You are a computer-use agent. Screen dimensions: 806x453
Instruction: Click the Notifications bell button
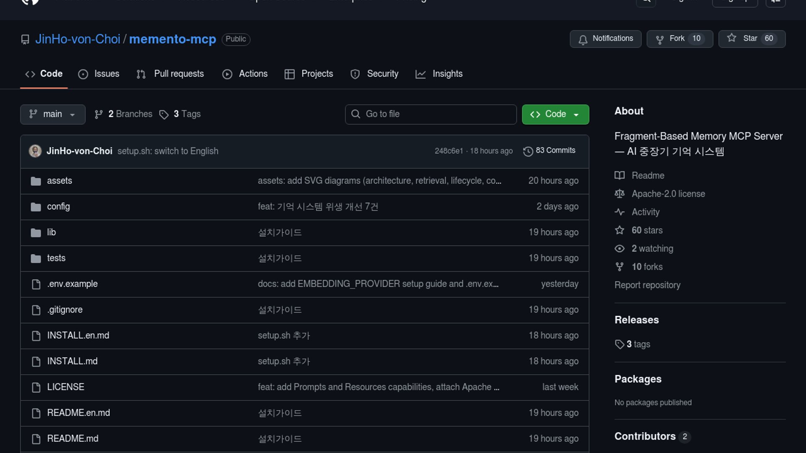coord(605,39)
